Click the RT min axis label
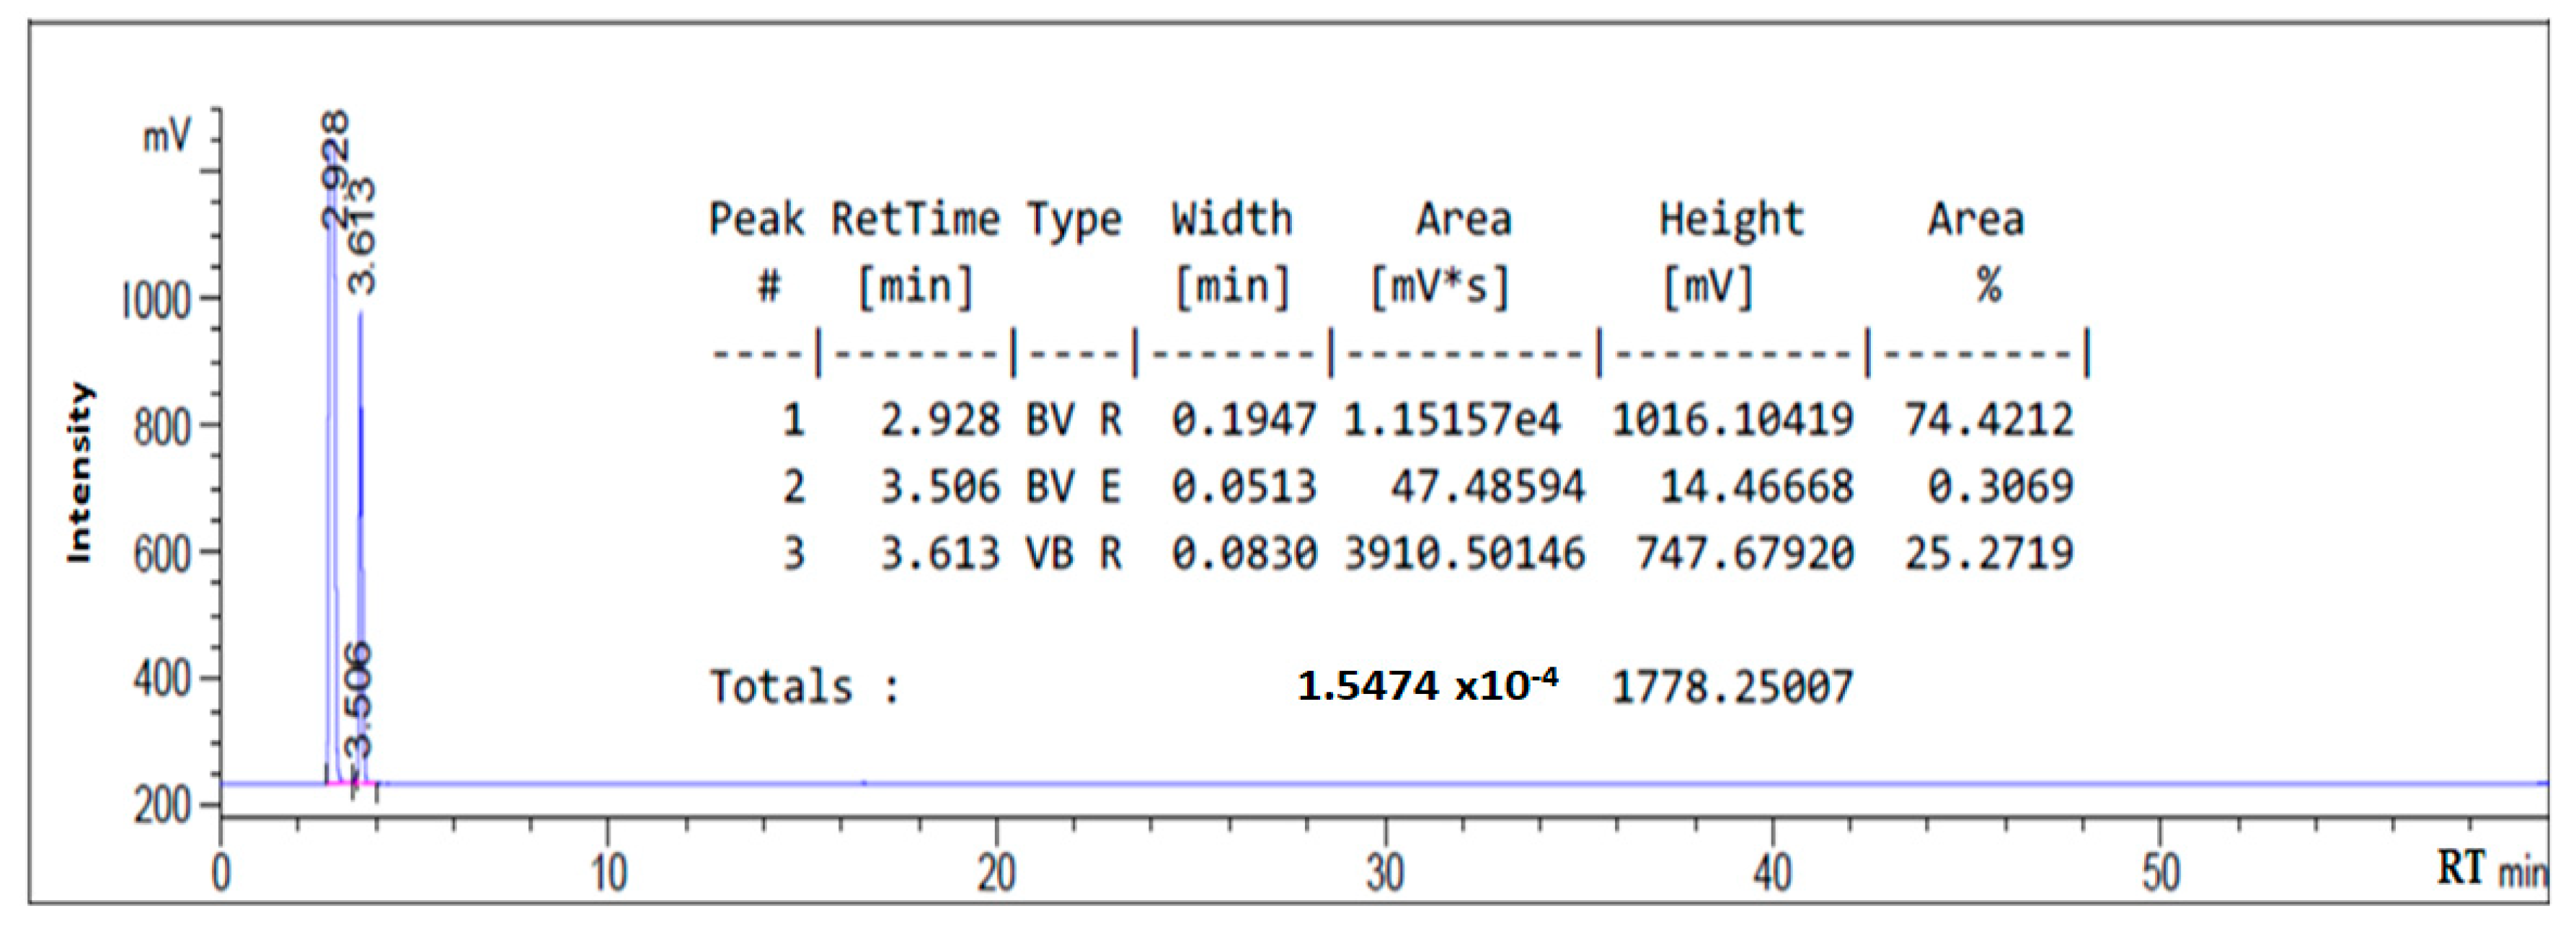The width and height of the screenshot is (2576, 939). pos(2490,868)
